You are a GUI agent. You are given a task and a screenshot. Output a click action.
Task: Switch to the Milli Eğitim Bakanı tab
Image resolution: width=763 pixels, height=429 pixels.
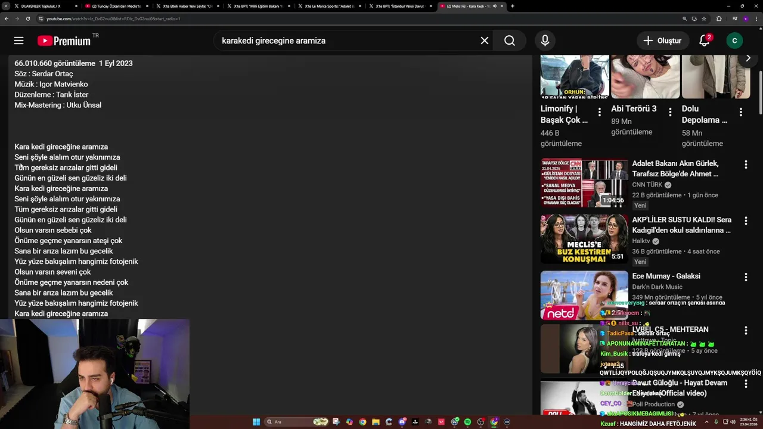259,6
